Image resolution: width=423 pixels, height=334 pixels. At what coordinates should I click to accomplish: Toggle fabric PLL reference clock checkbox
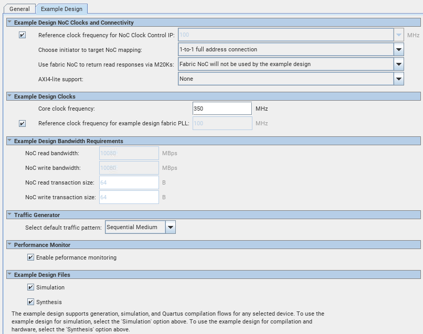click(x=22, y=124)
